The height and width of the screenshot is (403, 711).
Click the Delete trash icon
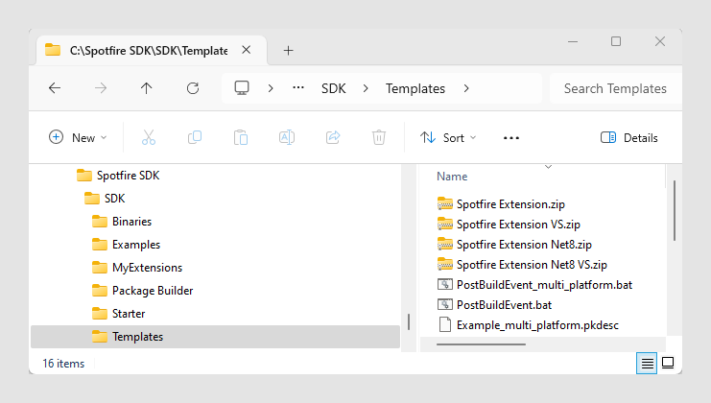coord(379,137)
